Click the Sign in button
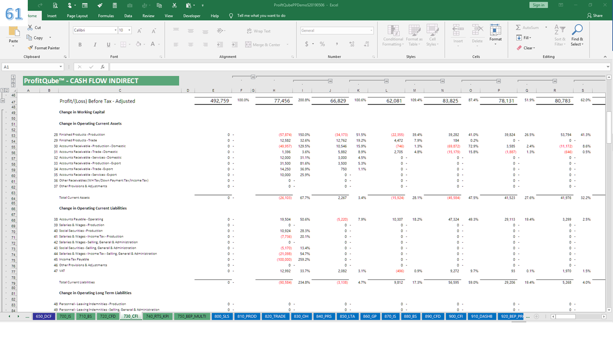 click(x=538, y=5)
